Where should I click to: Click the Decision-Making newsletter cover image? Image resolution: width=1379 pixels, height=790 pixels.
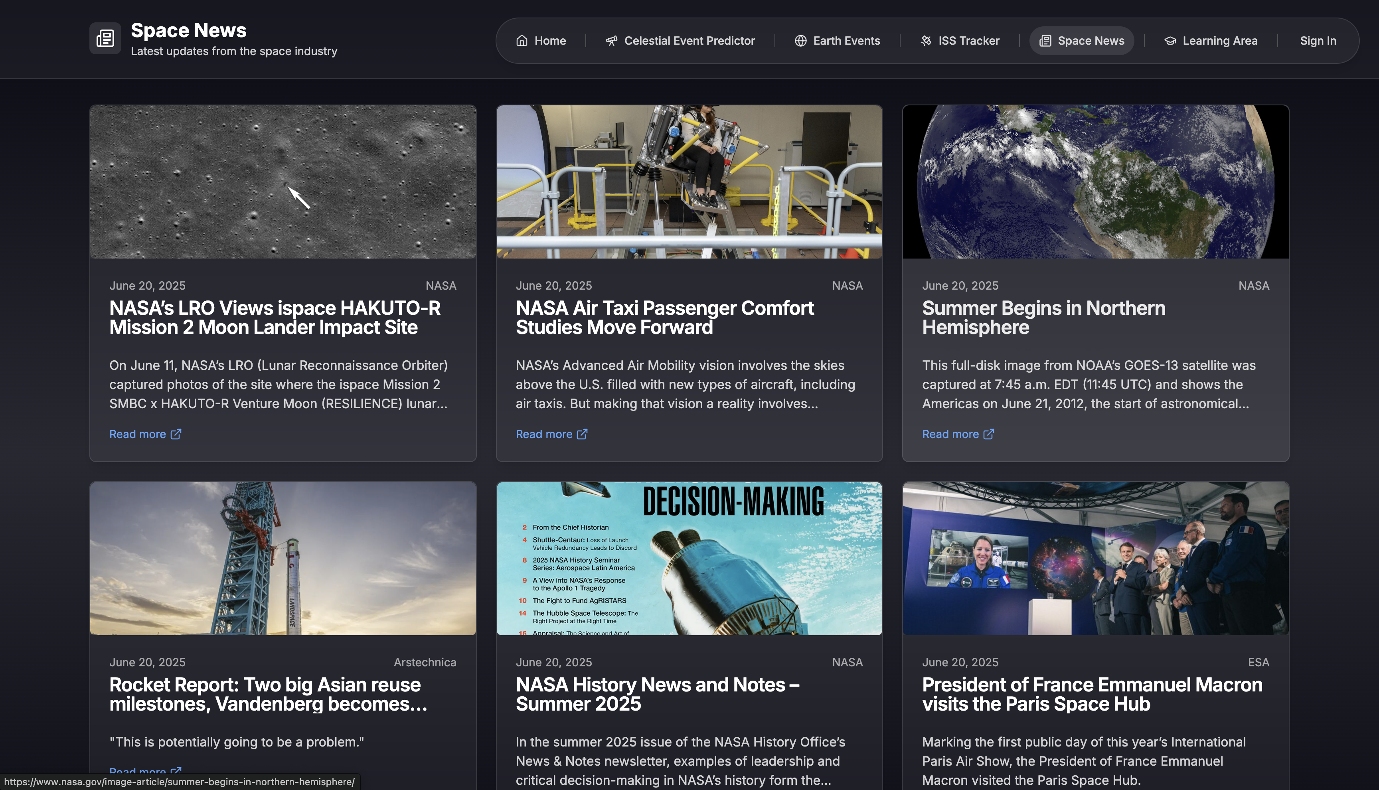[x=689, y=558]
